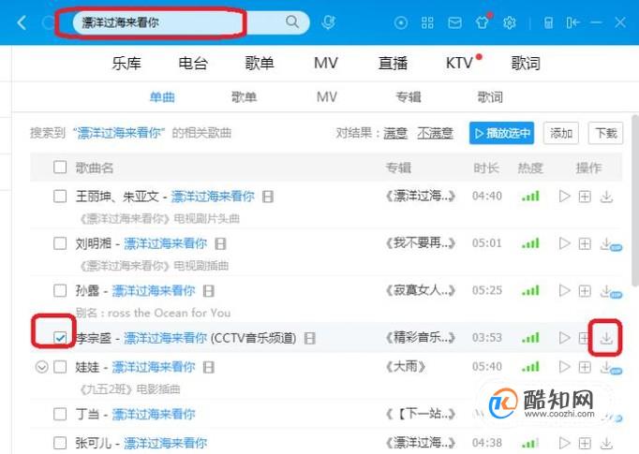639x454 pixels.
Task: Expand more versions of 娃娃 song
Action: click(41, 367)
